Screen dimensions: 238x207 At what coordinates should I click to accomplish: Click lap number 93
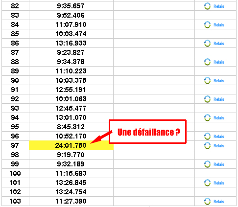point(15,108)
